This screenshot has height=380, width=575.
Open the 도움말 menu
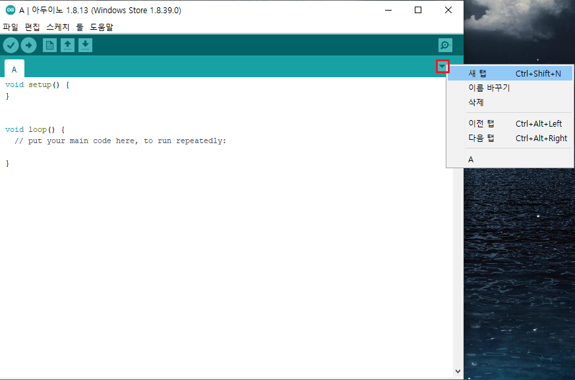click(x=102, y=27)
